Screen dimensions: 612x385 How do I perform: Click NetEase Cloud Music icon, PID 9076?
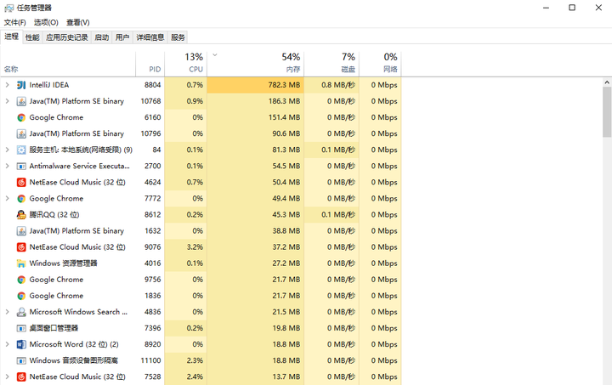point(21,247)
